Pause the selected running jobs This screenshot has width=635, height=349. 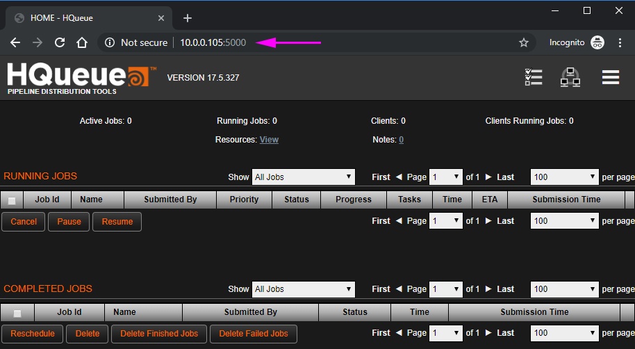click(x=69, y=222)
